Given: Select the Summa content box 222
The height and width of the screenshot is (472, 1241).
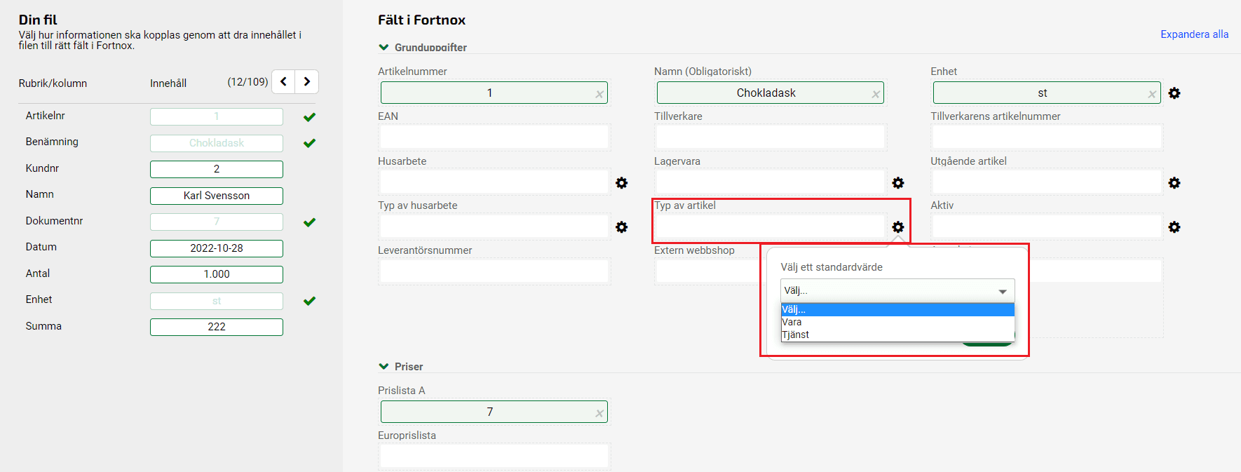Looking at the screenshot, I should point(217,327).
